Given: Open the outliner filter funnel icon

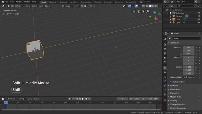Looking at the screenshot, I should 199,6.
